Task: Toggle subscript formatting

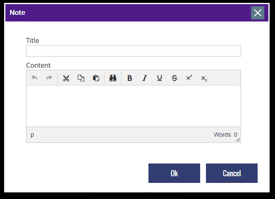Action: coord(204,78)
